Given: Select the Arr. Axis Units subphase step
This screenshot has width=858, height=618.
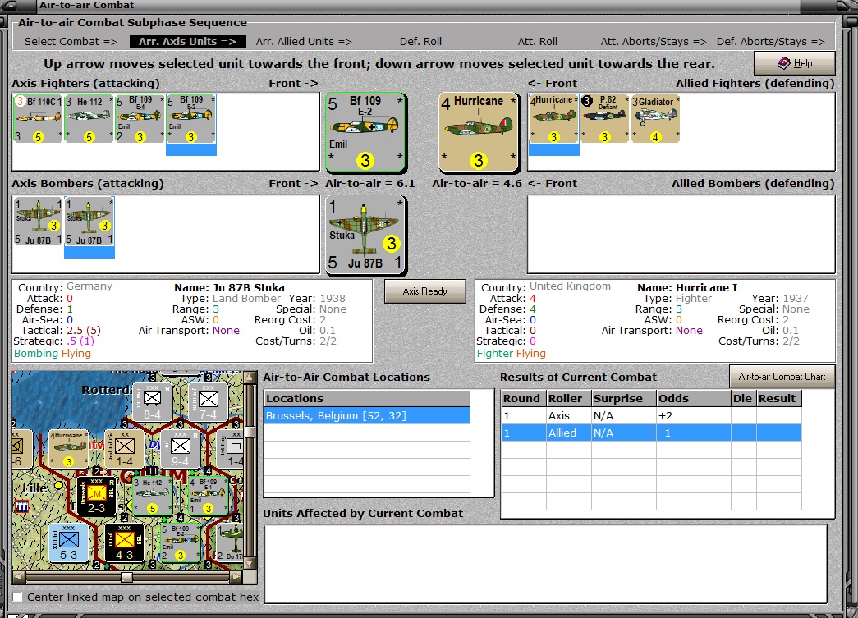Looking at the screenshot, I should pyautogui.click(x=188, y=42).
